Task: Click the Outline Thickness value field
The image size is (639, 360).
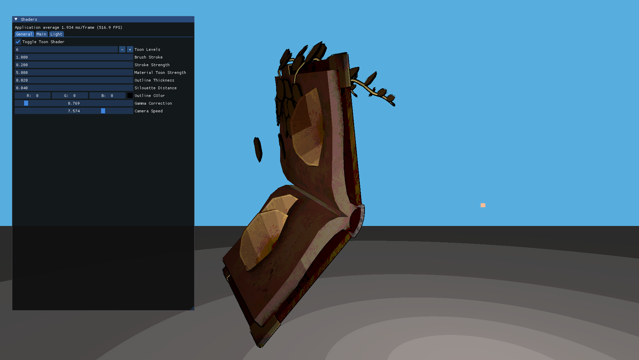Action: click(x=74, y=80)
